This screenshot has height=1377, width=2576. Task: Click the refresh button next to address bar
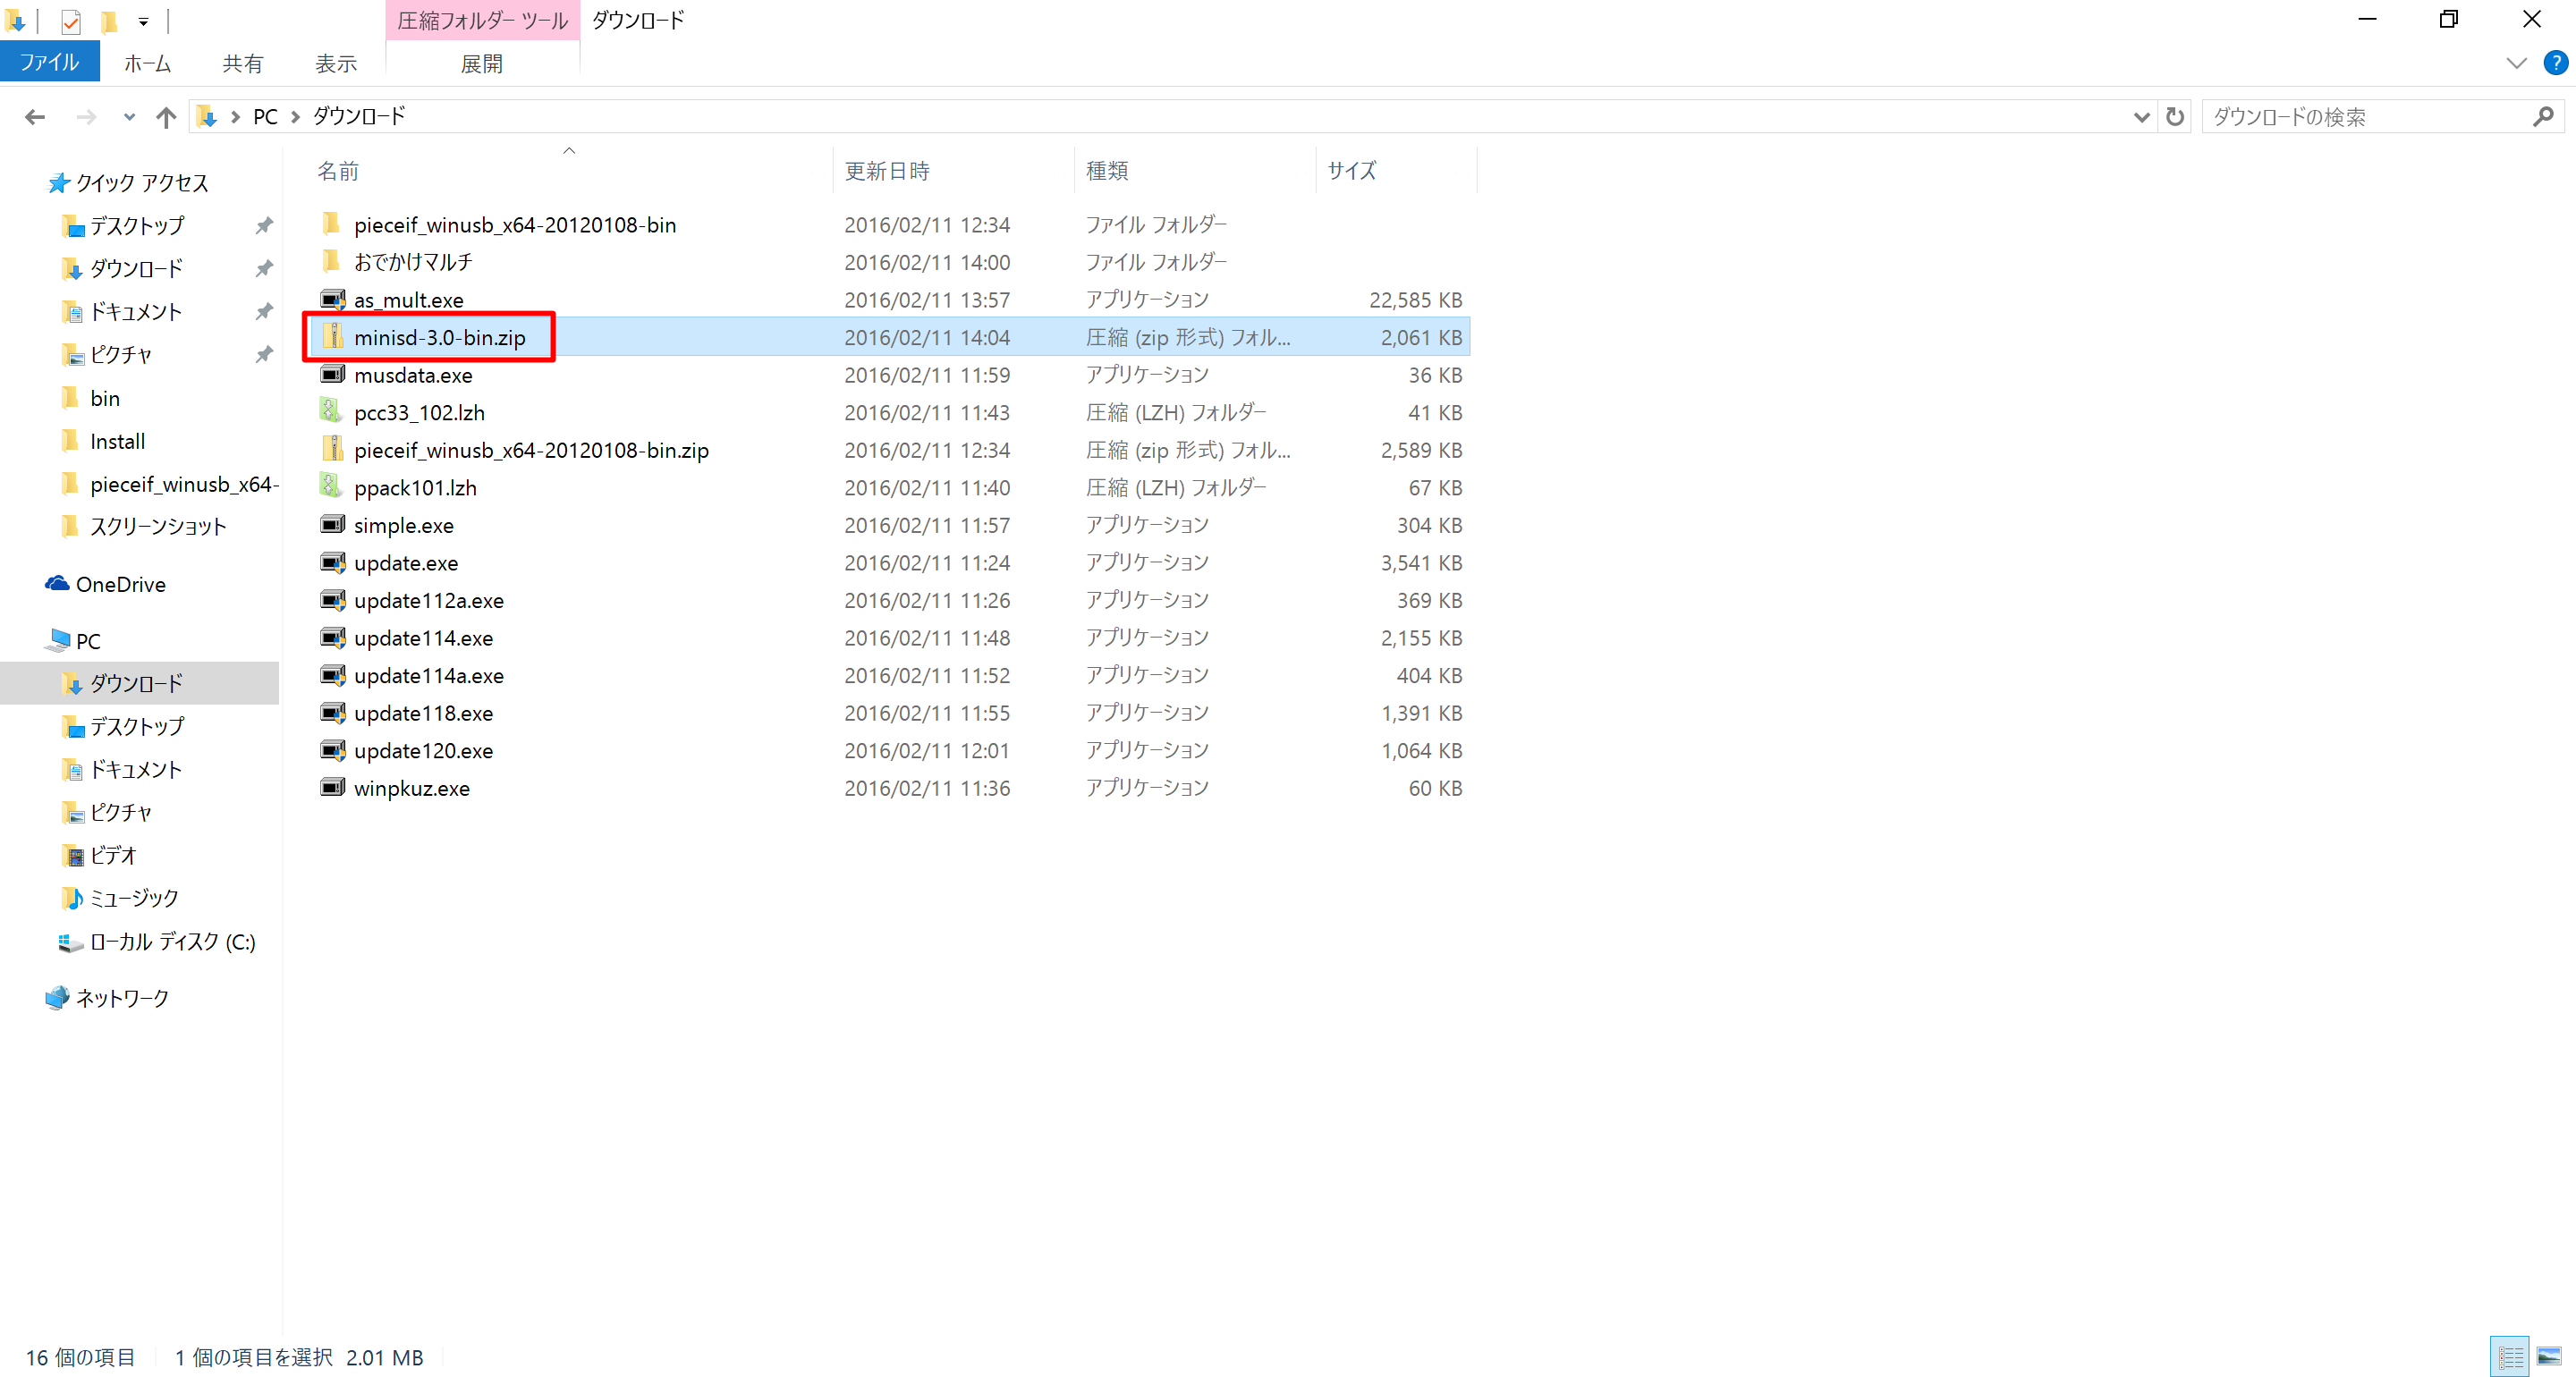pyautogui.click(x=2175, y=117)
